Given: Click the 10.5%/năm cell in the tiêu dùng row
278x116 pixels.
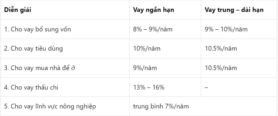Looking at the screenshot, I should click(239, 49).
